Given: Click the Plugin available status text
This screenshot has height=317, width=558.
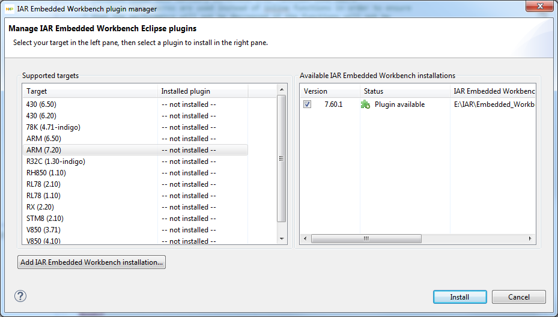Looking at the screenshot, I should tap(399, 104).
